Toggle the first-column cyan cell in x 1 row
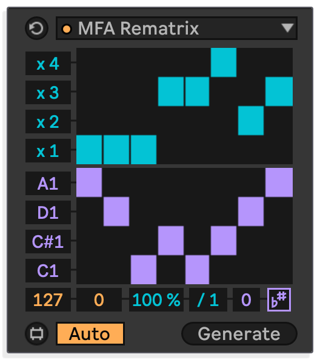320x360 pixels. (x=89, y=150)
